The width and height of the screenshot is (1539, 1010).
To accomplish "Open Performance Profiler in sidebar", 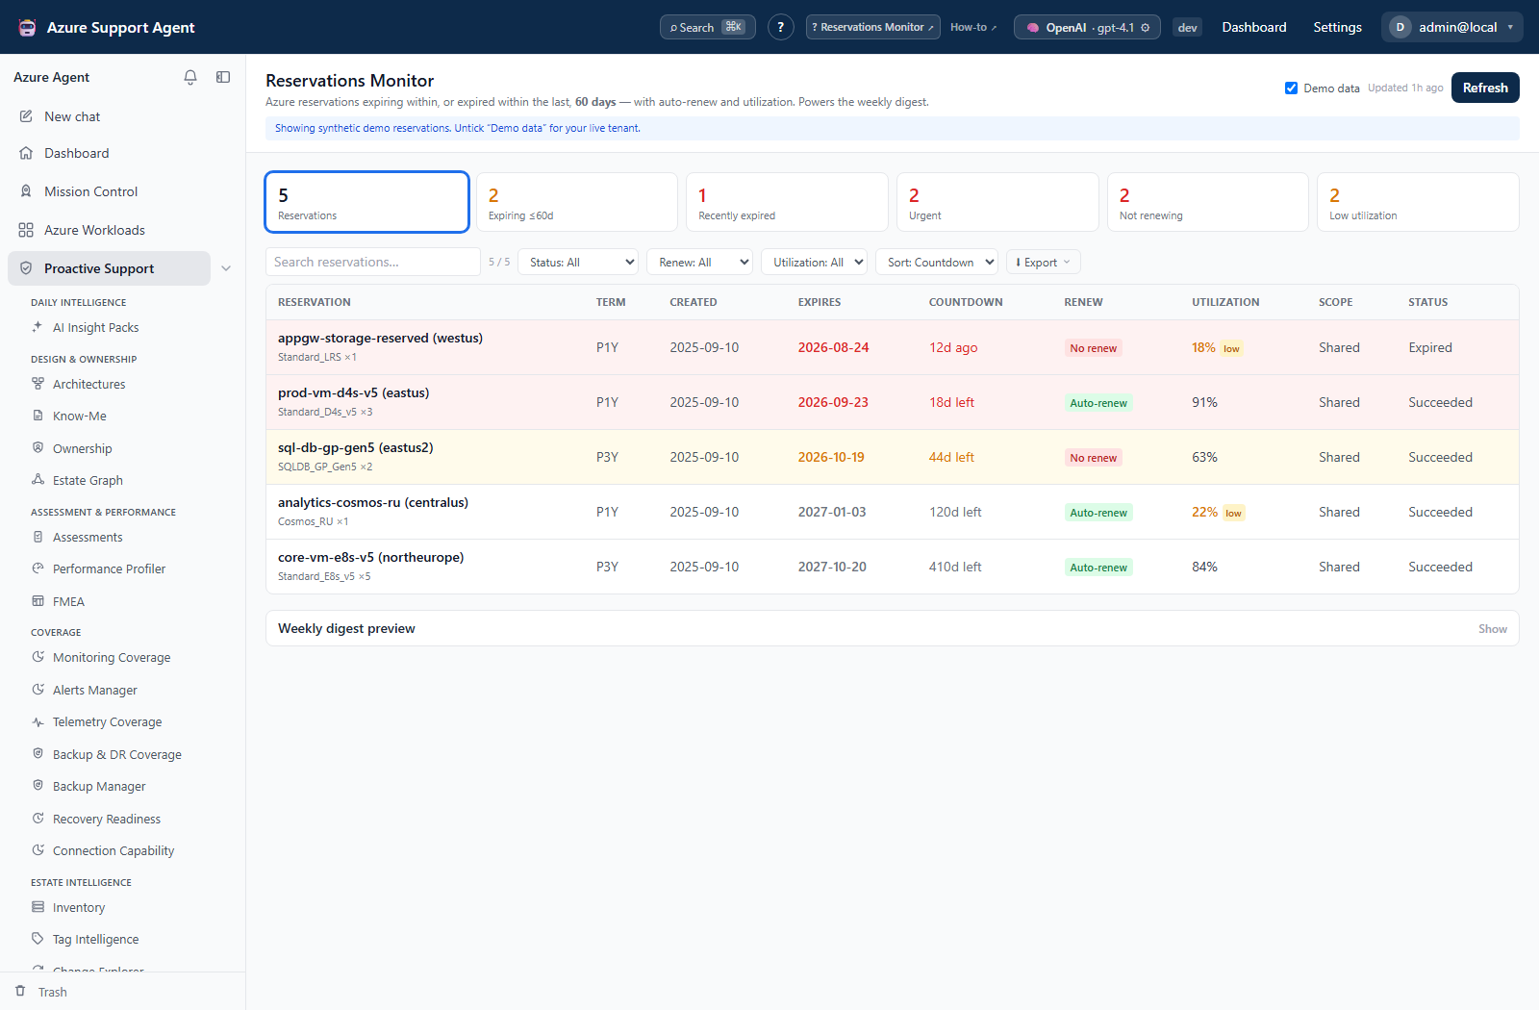I will click(x=109, y=568).
